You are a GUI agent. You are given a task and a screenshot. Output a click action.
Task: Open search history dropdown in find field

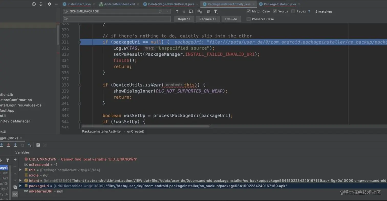66,11
